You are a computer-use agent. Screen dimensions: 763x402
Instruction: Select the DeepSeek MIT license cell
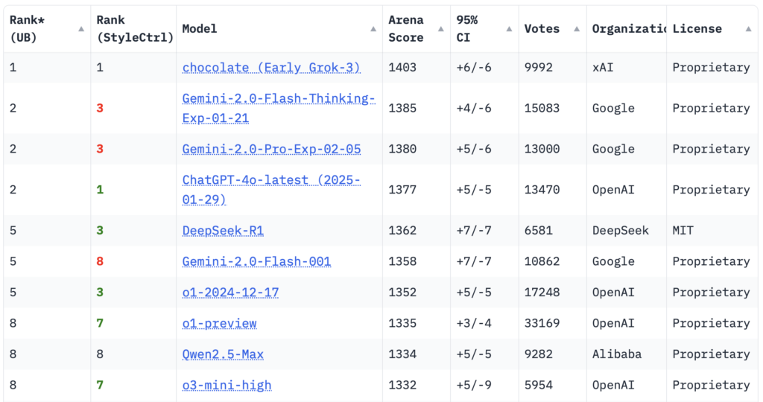[683, 231]
